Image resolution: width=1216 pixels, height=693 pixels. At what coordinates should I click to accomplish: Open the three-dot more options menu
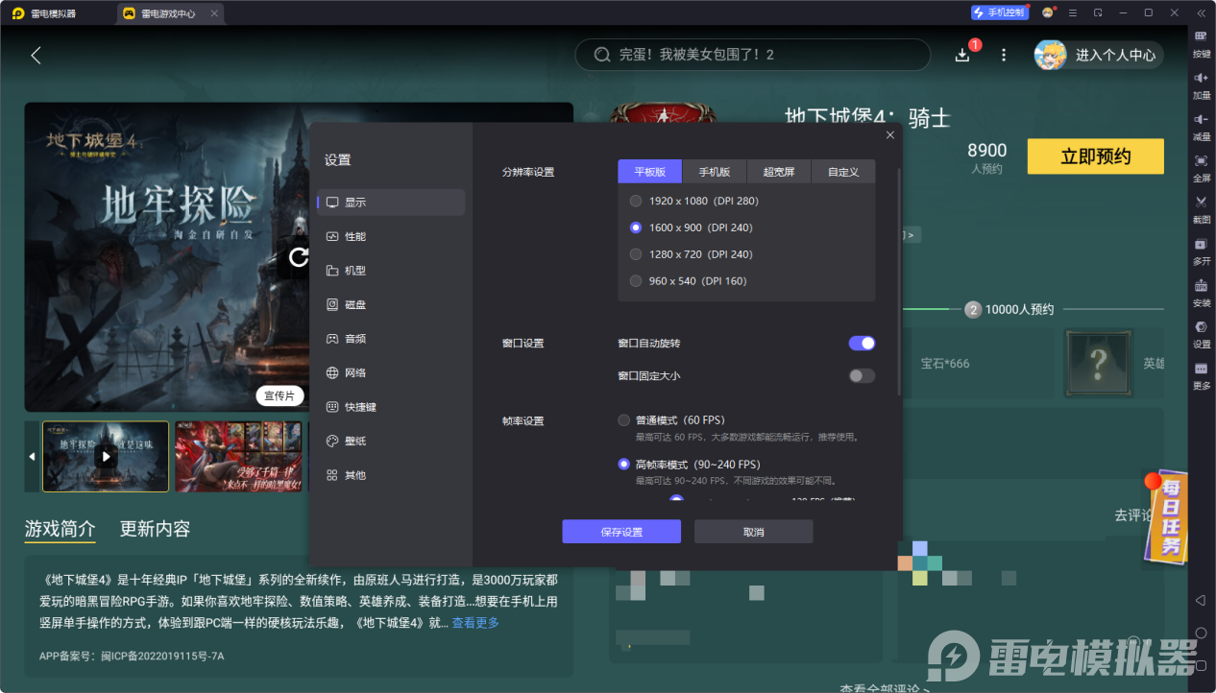[x=1004, y=55]
